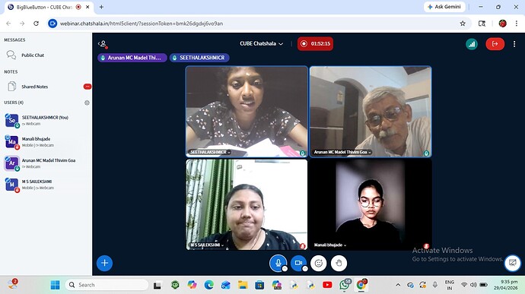Raise hand using the hand icon
The width and height of the screenshot is (525, 294).
pyautogui.click(x=339, y=263)
